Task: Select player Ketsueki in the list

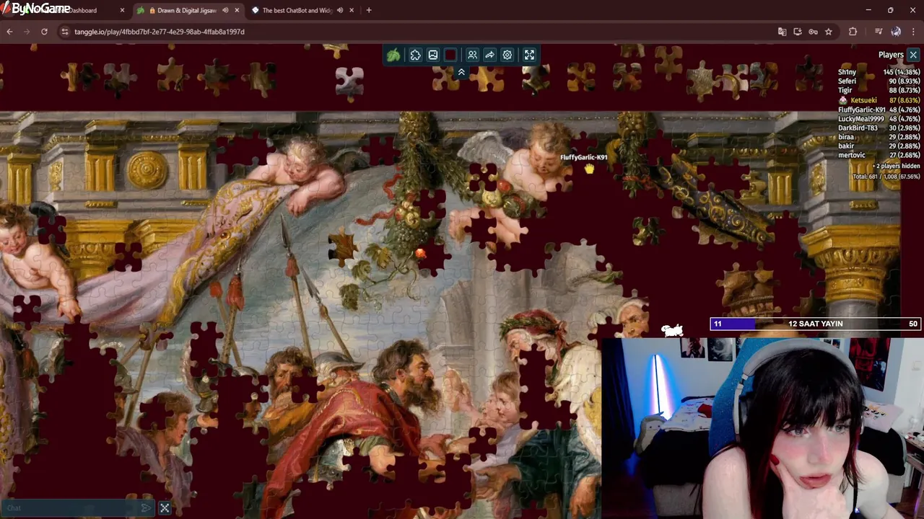Action: 879,100
